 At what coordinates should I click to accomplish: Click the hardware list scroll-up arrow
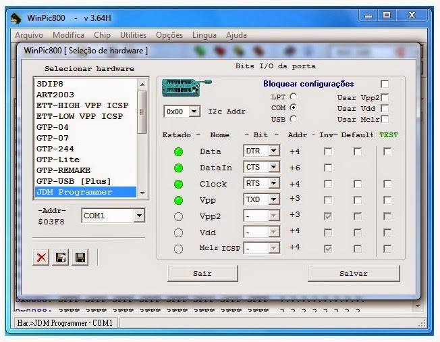tap(142, 84)
